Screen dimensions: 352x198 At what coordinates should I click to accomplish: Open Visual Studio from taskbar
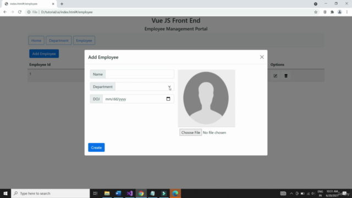pos(130,193)
